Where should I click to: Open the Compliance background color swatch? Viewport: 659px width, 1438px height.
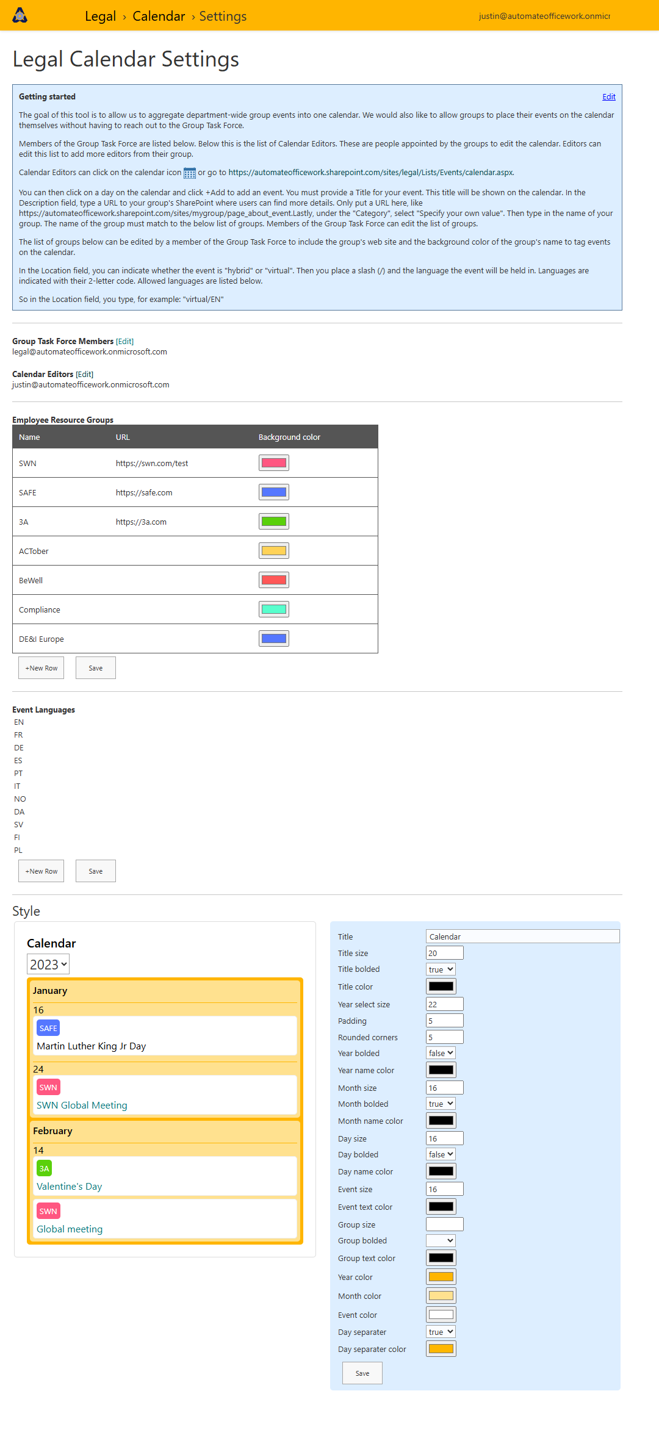pyautogui.click(x=274, y=609)
